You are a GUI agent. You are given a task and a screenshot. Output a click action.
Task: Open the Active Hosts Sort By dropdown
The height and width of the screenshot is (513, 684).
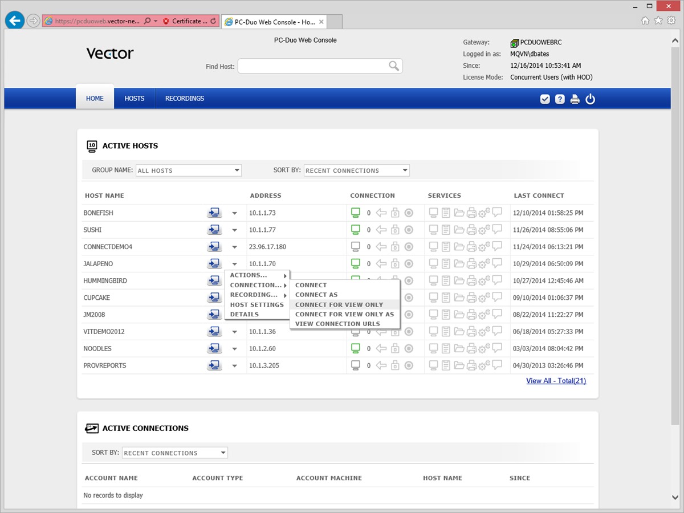(x=356, y=170)
